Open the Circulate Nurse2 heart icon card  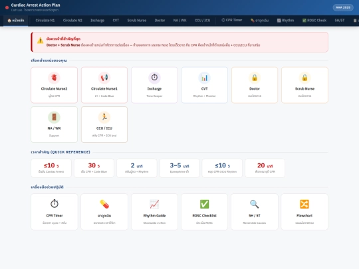pos(54,85)
